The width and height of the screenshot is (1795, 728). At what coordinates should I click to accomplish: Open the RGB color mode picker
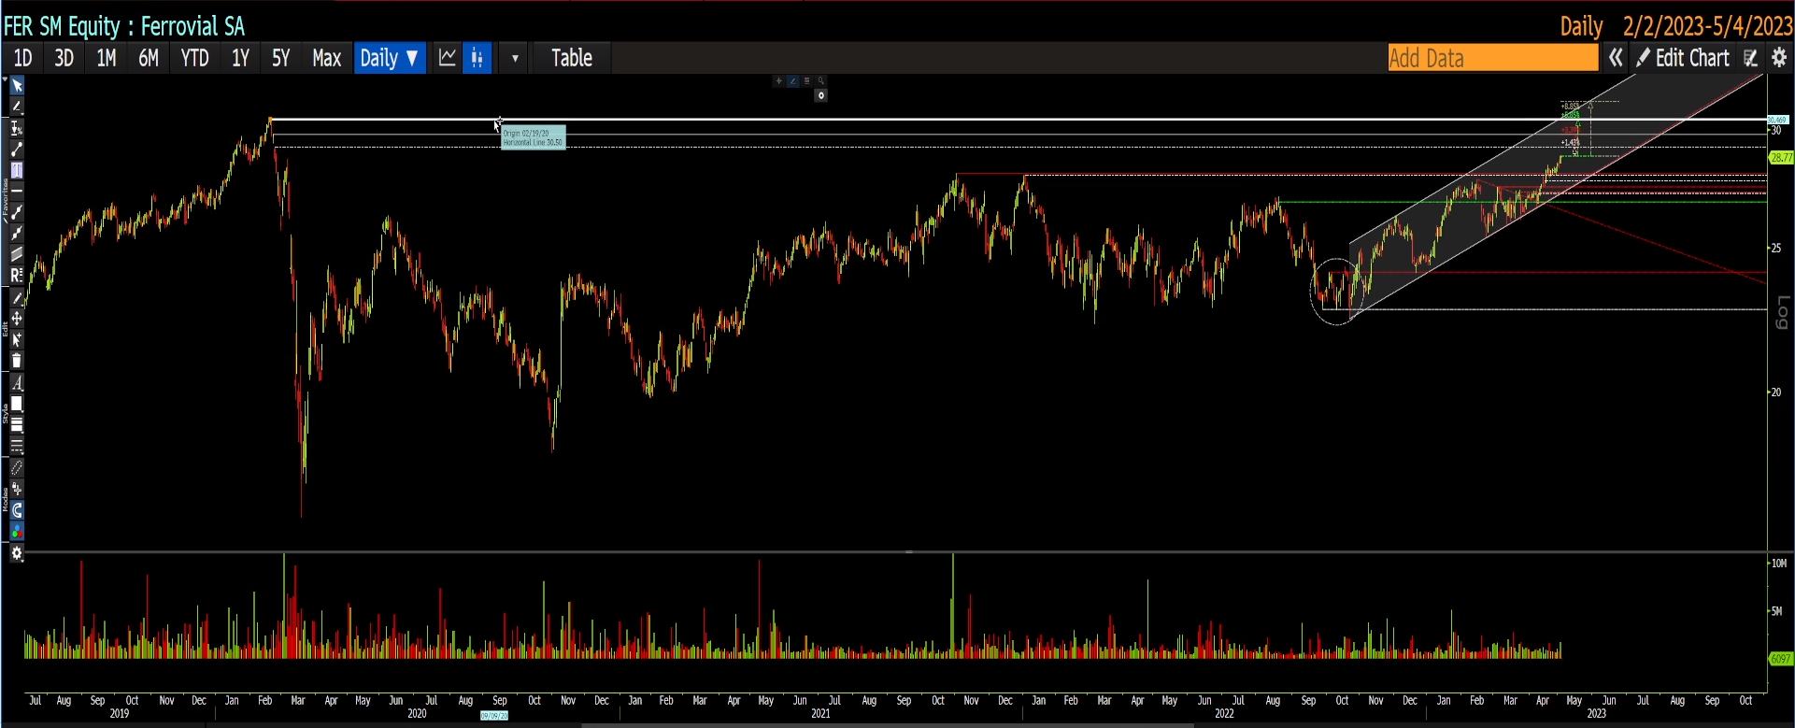tap(17, 531)
